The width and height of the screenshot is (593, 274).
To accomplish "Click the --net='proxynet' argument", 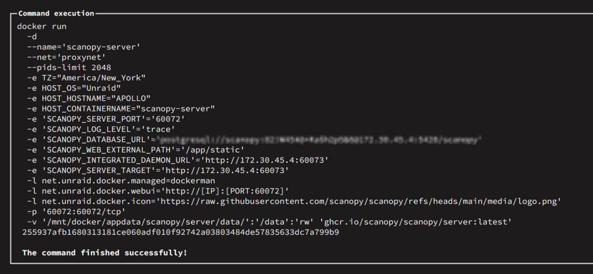I will point(66,57).
